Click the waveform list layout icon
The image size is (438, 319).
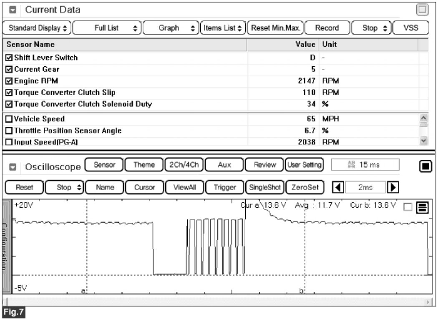[x=423, y=207]
